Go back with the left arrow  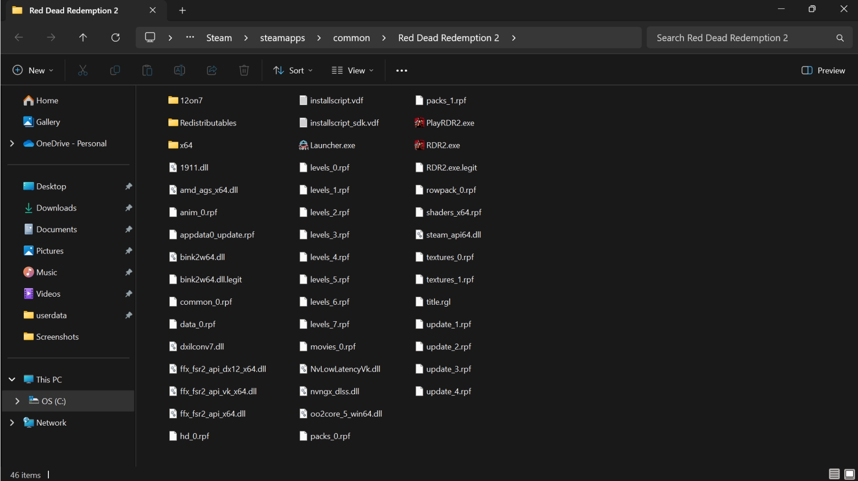point(19,37)
